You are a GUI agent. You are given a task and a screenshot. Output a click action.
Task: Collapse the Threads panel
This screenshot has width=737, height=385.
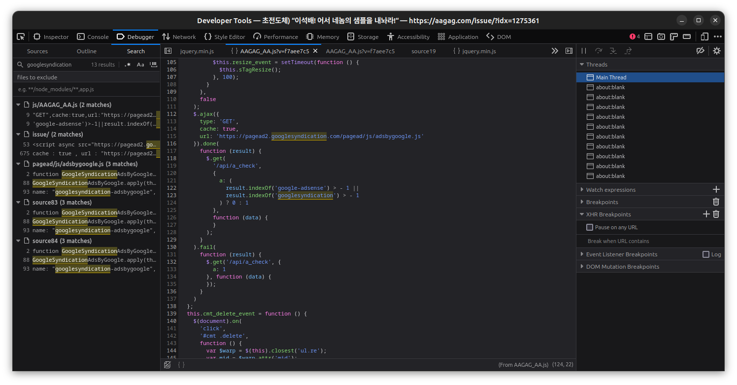click(x=582, y=64)
